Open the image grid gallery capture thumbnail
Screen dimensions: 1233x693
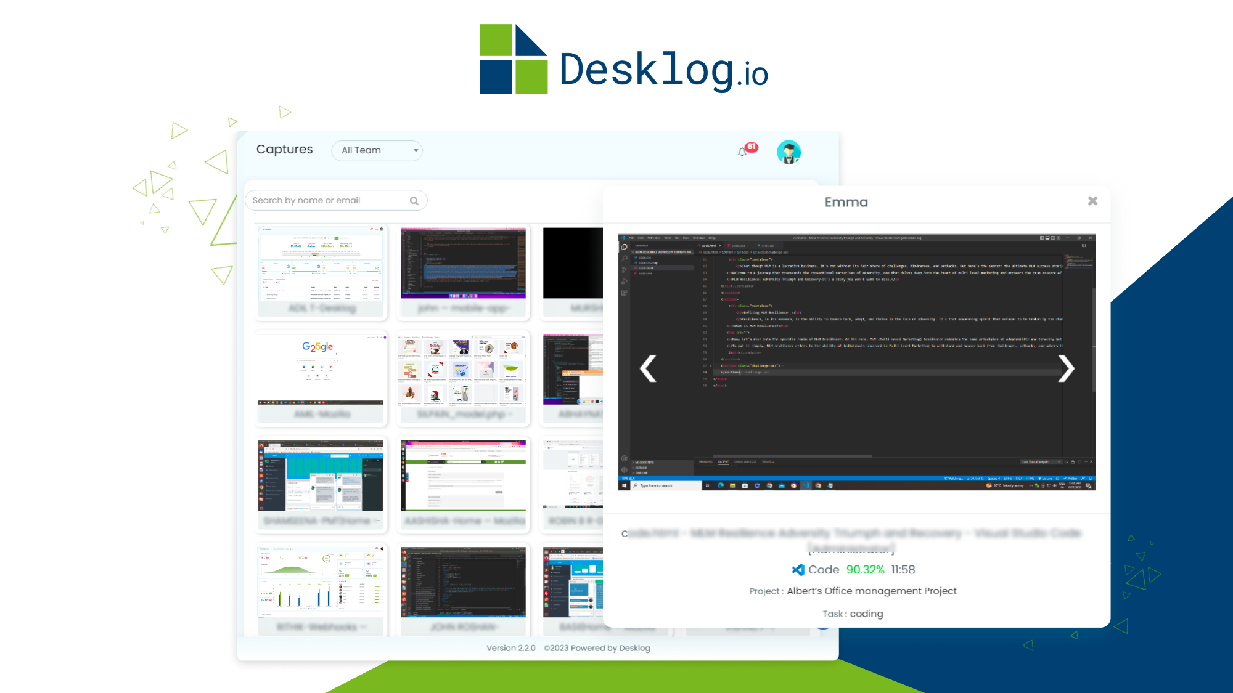(x=463, y=370)
